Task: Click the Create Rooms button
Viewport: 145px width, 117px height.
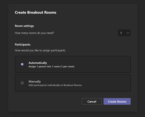Action: click(117, 101)
